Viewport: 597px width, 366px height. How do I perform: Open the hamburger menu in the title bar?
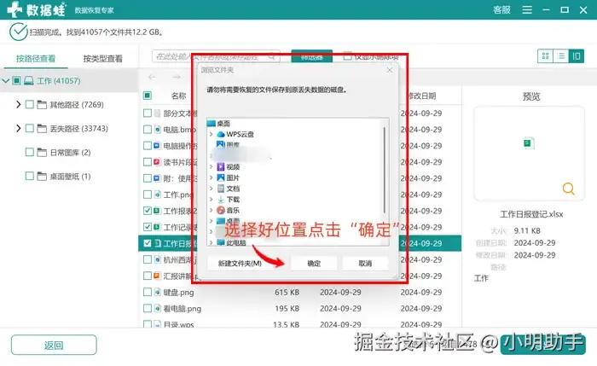[x=527, y=10]
